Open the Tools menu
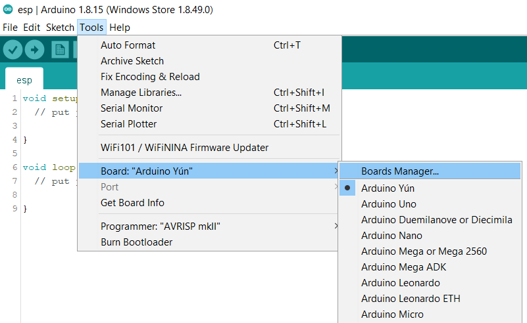527x323 pixels. point(91,27)
